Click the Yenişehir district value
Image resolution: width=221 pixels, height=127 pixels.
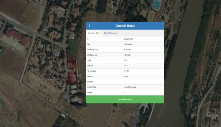click(128, 44)
